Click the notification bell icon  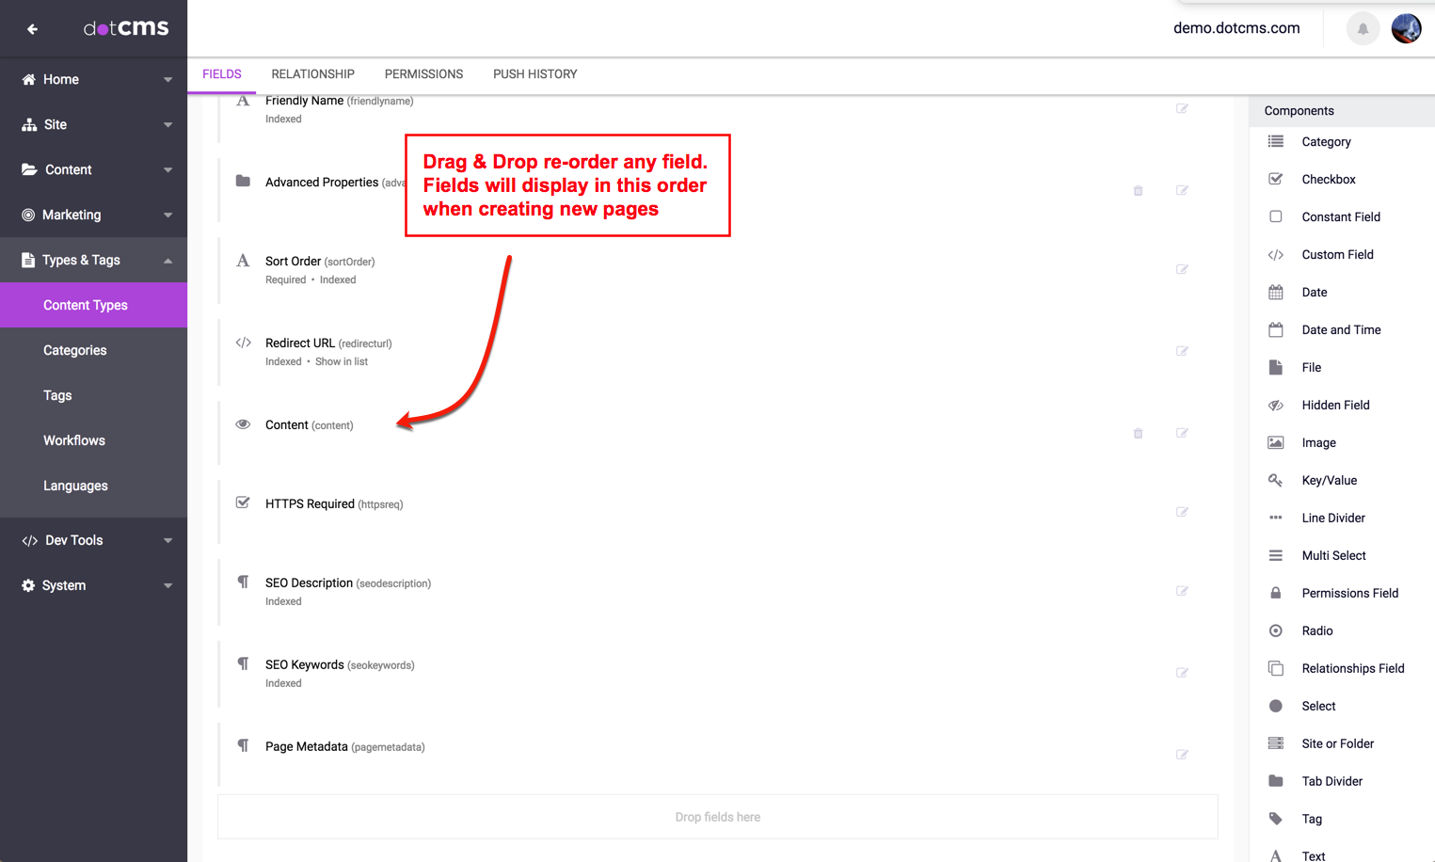(1362, 29)
